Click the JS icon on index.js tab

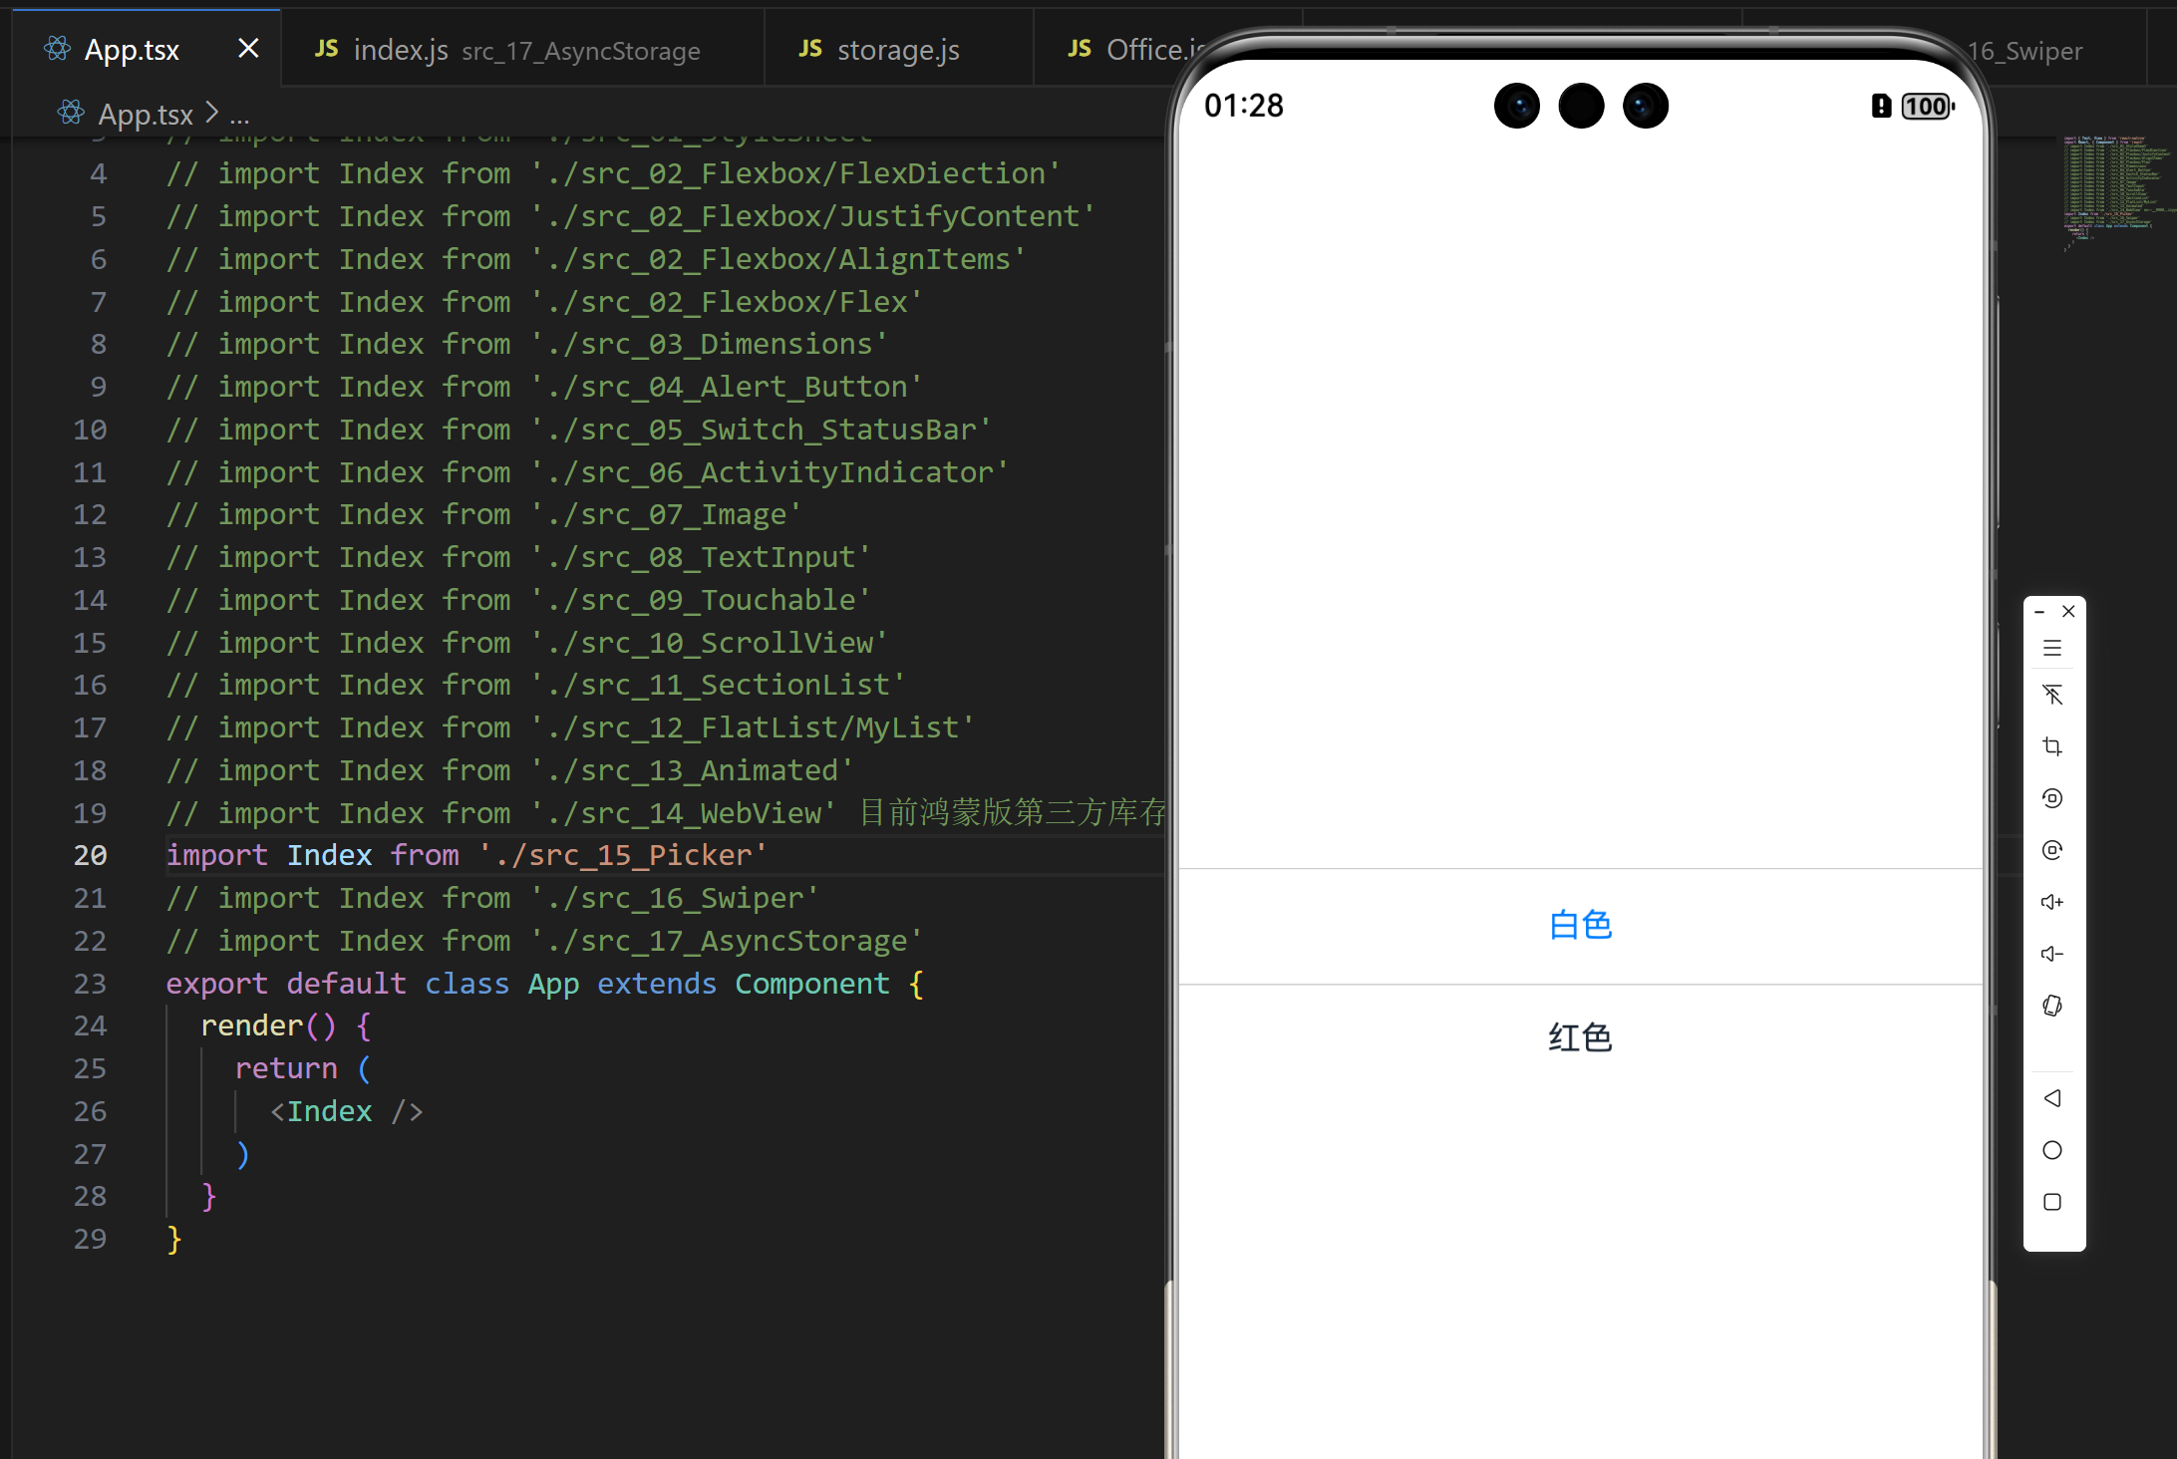pyautogui.click(x=326, y=49)
